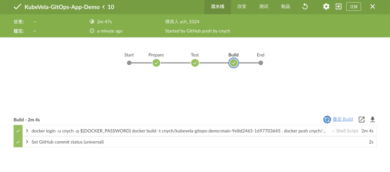Open the 制品 tab

coord(285,7)
